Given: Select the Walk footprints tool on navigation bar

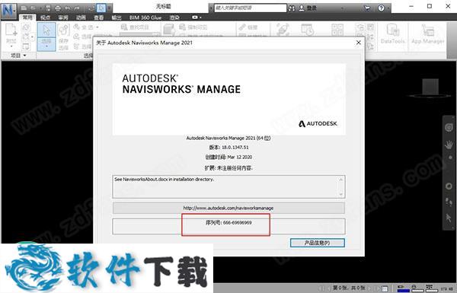Looking at the screenshot, I should [x=449, y=202].
